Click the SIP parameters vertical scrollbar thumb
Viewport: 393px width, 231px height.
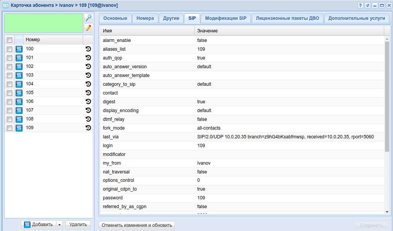(387, 96)
